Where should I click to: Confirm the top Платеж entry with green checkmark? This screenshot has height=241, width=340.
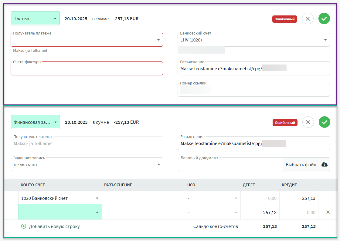324,19
